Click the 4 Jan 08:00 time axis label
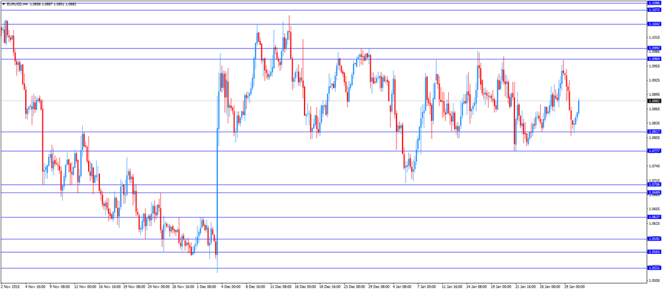This screenshot has height=291, width=662. [402, 286]
